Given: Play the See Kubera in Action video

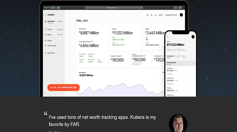Looking at the screenshot, I should pos(63,87).
